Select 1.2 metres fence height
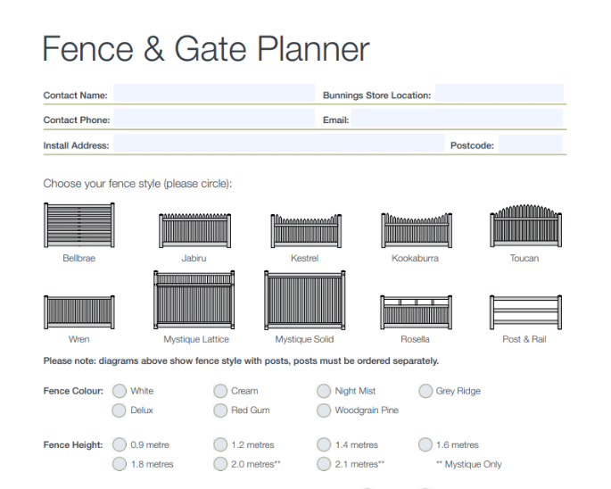The width and height of the screenshot is (611, 489). 220,444
